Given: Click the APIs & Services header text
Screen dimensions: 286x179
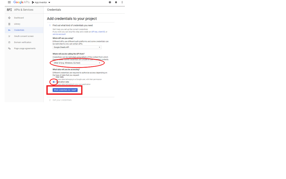Looking at the screenshot, I should click(x=24, y=10).
